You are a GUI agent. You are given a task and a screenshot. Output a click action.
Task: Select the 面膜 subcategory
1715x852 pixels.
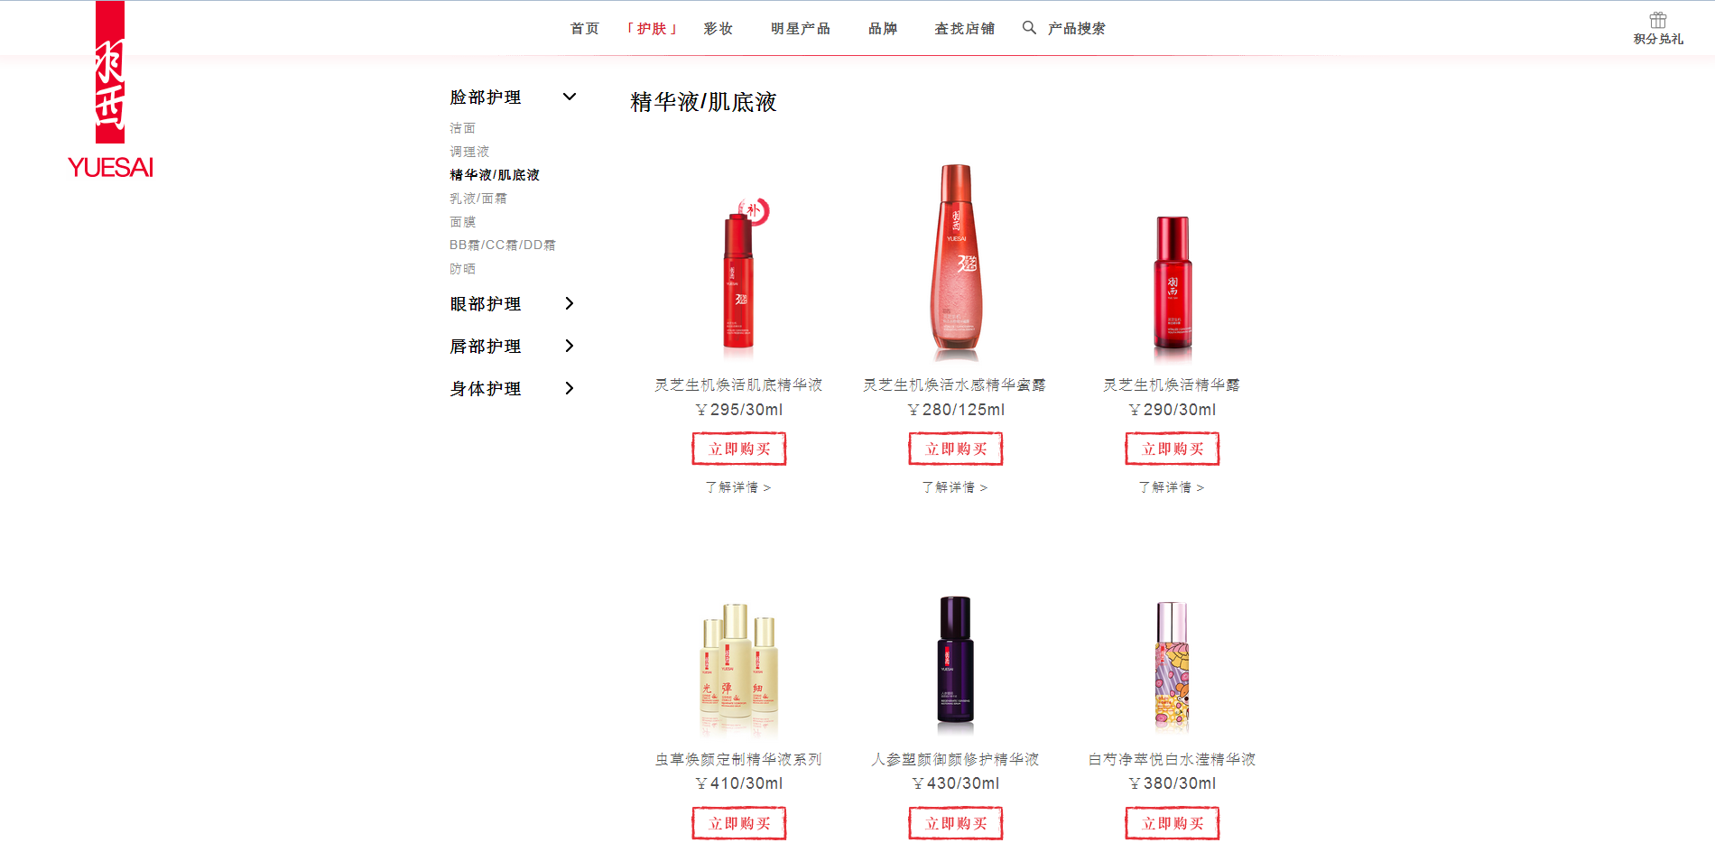462,222
